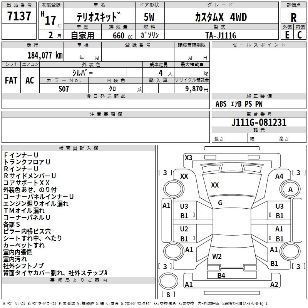Click the "セールスポイント" header
The width and height of the screenshot is (308, 308).
point(259,45)
